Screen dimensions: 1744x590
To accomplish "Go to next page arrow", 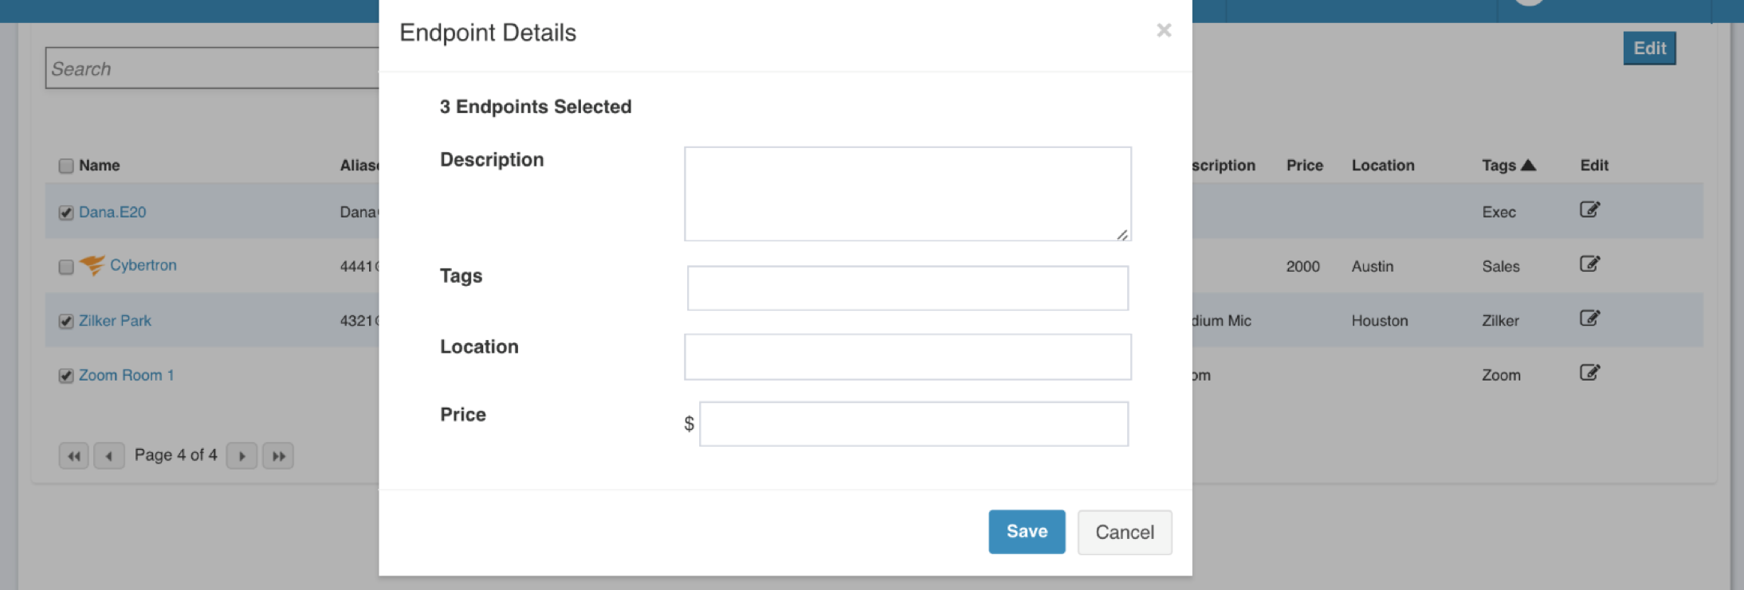I will (242, 456).
